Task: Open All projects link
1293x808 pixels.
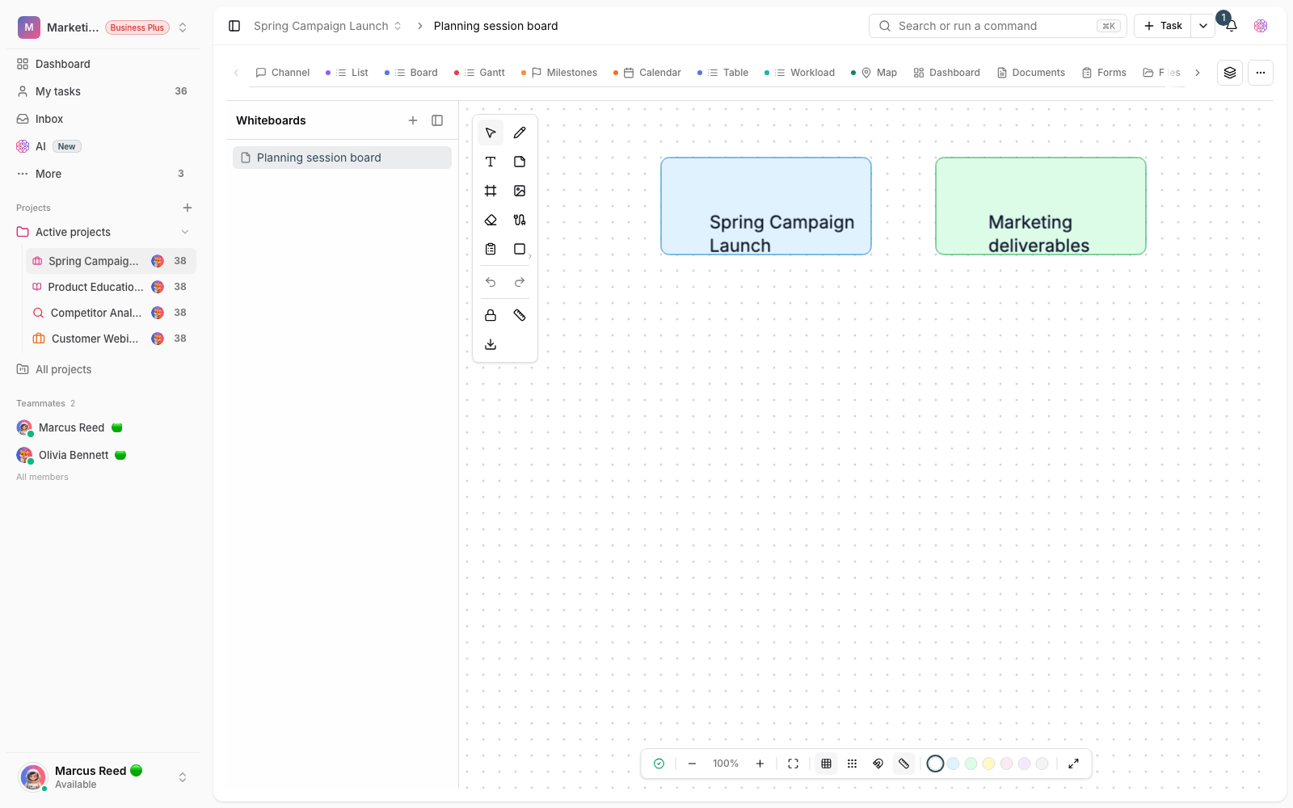Action: coord(63,369)
